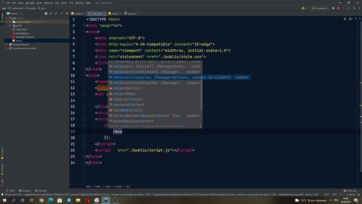362x204 pixels.
Task: Switch to the start.js editor tab
Action: pos(115,14)
